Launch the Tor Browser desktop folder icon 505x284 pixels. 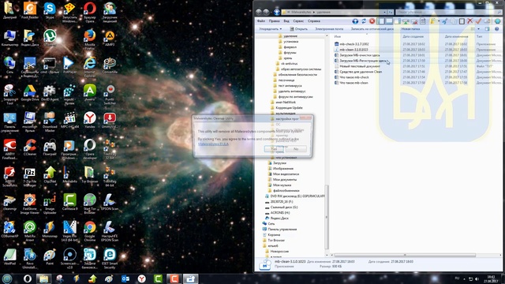coord(90,175)
